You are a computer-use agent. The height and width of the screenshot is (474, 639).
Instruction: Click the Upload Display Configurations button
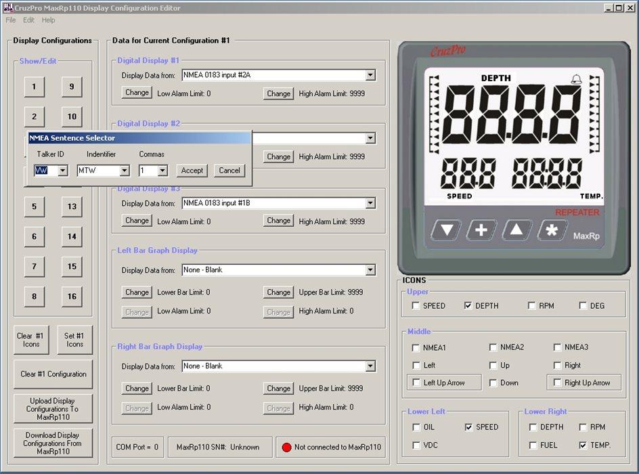point(53,409)
